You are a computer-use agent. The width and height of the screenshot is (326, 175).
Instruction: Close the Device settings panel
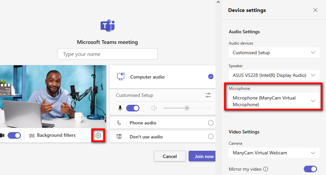(315, 10)
